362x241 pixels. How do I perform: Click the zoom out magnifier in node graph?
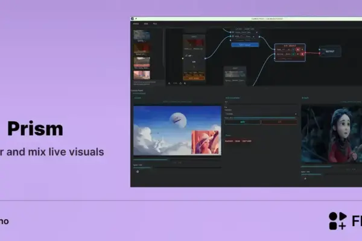pyautogui.click(x=169, y=83)
